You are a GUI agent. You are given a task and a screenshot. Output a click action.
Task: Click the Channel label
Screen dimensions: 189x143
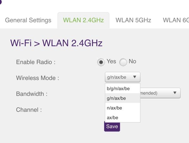click(29, 110)
